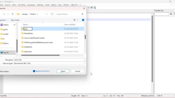The image size is (175, 98).
Task: Toggle the Append extension checkbox
Action: 34,71
